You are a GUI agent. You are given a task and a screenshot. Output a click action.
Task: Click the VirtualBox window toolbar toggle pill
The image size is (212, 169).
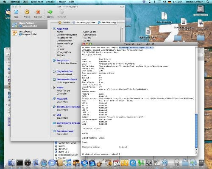122,7
